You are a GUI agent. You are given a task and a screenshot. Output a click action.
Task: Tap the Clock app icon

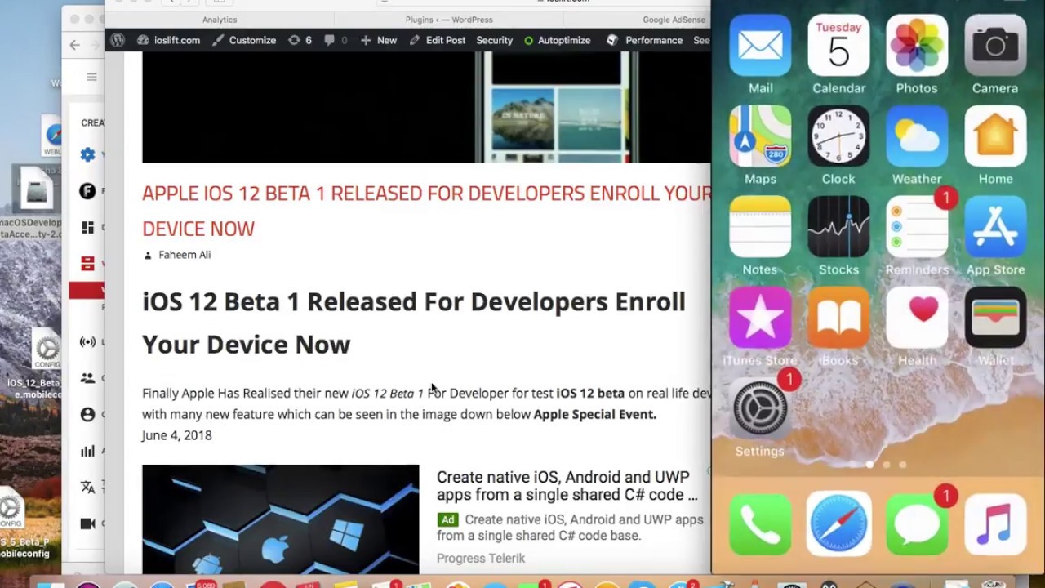pos(838,136)
